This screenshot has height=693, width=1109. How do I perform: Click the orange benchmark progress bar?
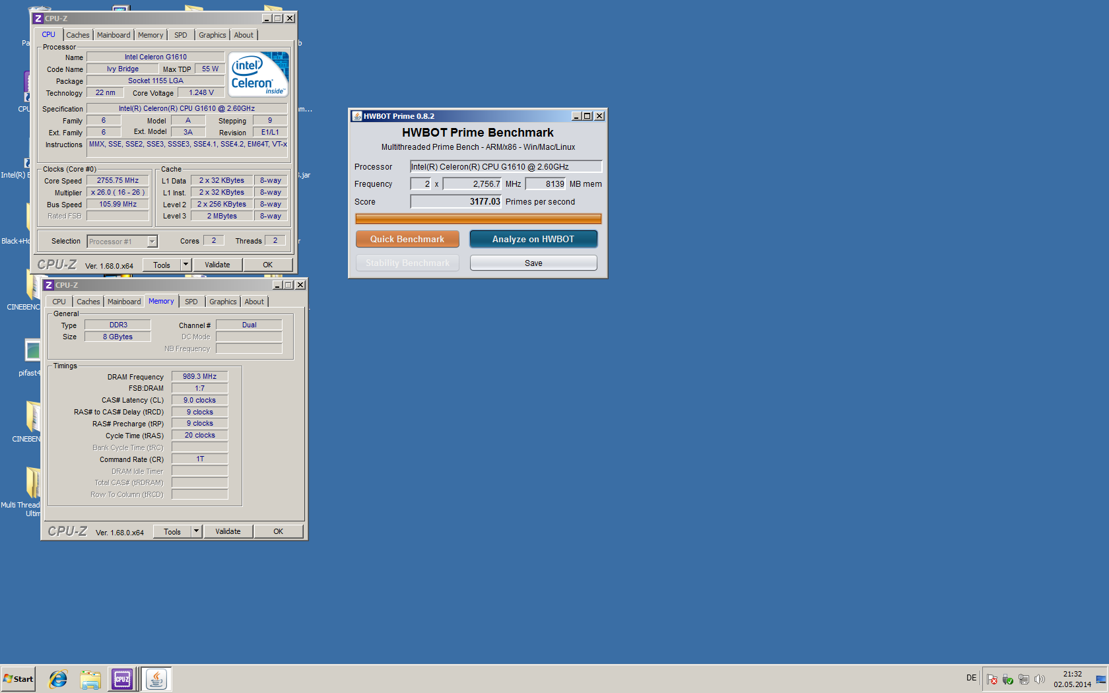(478, 218)
